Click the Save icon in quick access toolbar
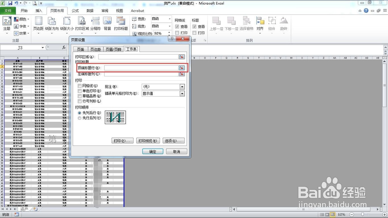 [10, 3]
